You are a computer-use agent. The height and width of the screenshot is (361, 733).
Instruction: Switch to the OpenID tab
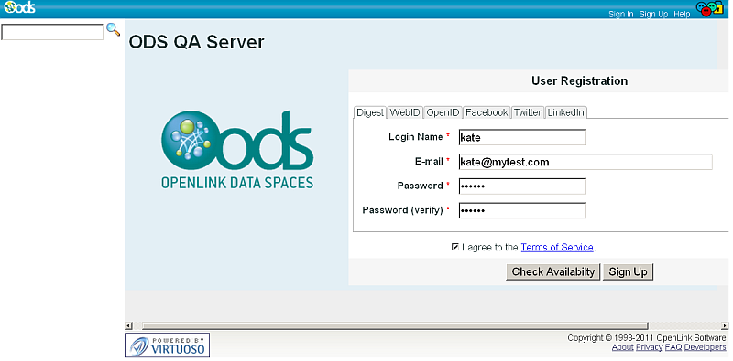(x=443, y=112)
